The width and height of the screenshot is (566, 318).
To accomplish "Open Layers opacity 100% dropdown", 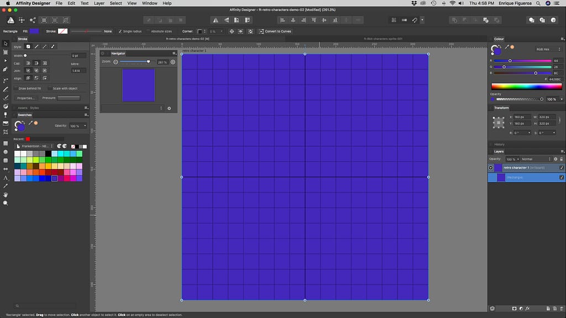I will 517,159.
